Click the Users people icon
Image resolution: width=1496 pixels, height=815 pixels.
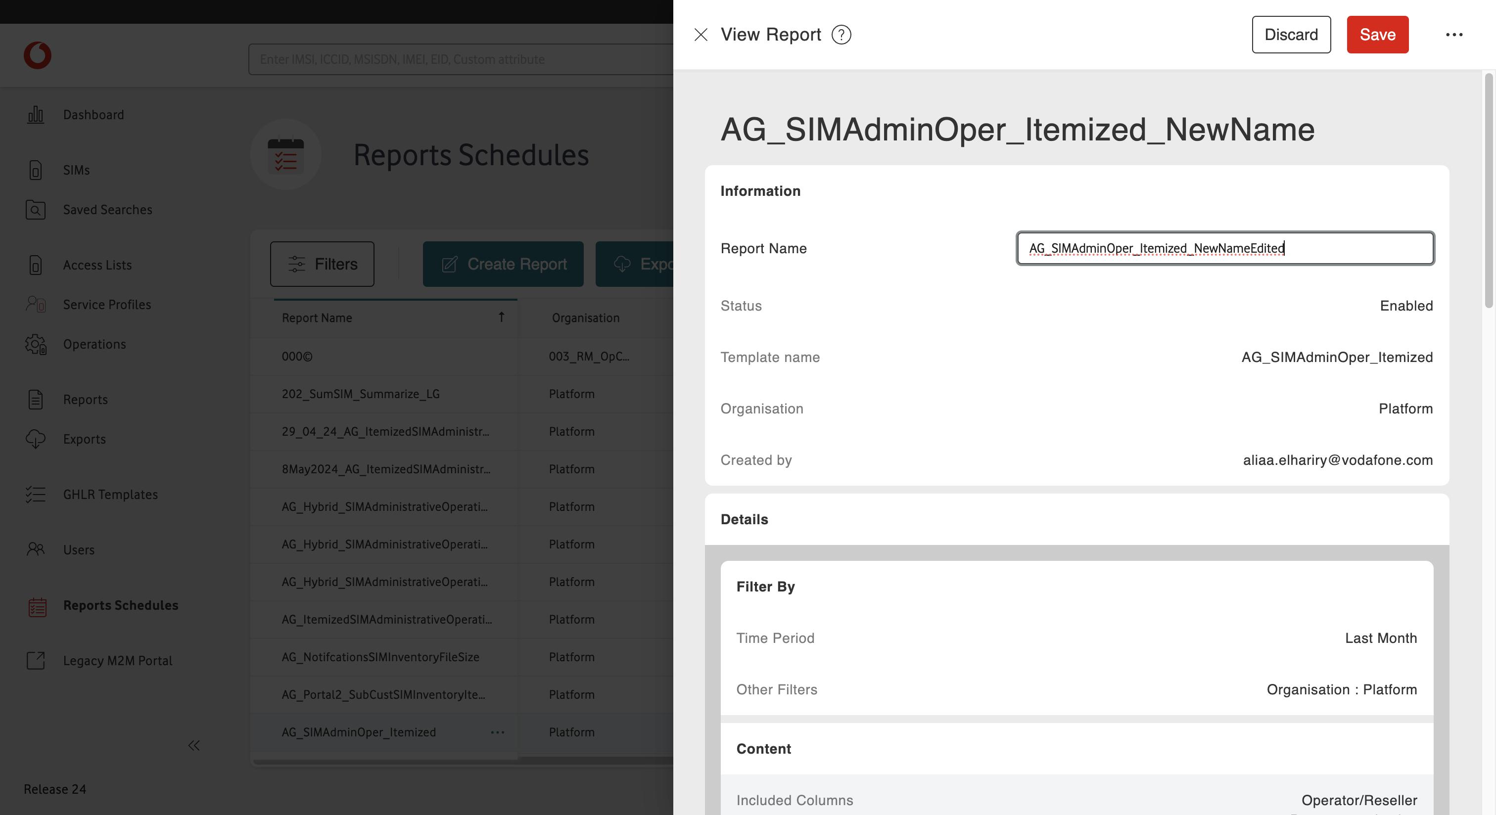click(36, 549)
